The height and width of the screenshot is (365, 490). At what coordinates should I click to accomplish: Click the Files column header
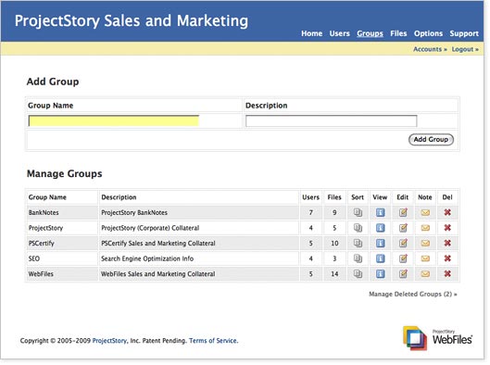[x=334, y=197]
